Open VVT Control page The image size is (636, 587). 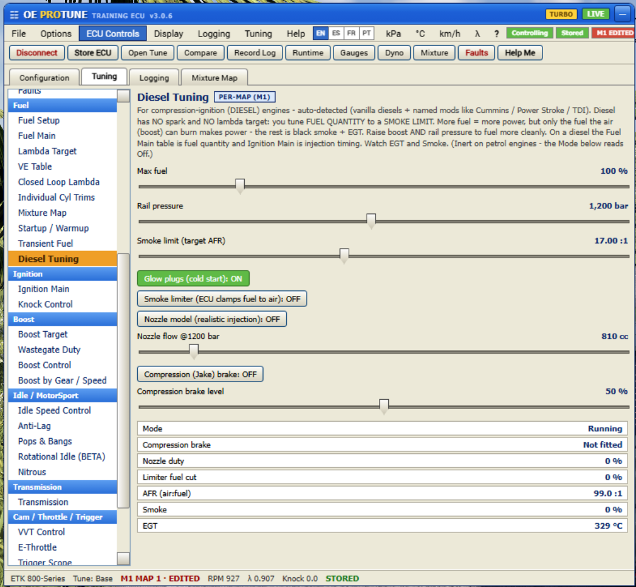pyautogui.click(x=63, y=532)
